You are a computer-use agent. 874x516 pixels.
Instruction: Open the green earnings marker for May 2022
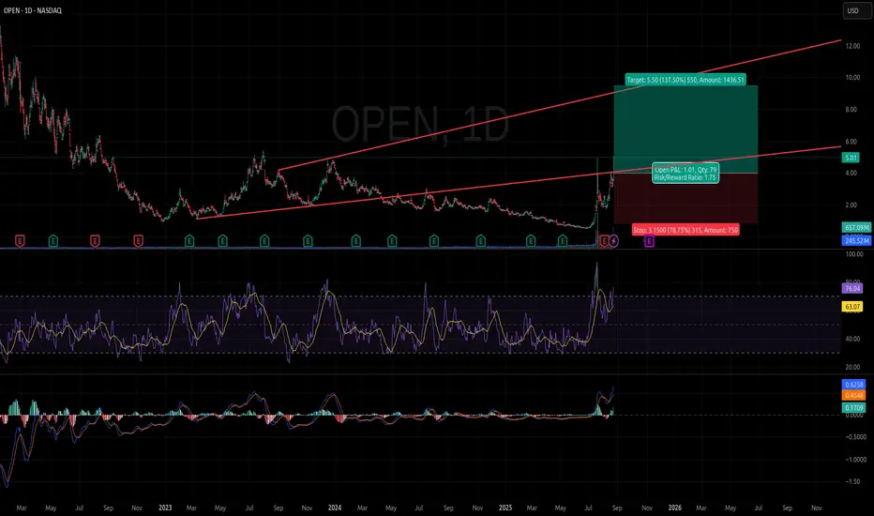click(53, 241)
